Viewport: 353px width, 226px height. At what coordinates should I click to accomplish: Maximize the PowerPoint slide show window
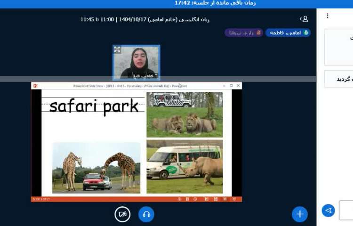[231, 86]
